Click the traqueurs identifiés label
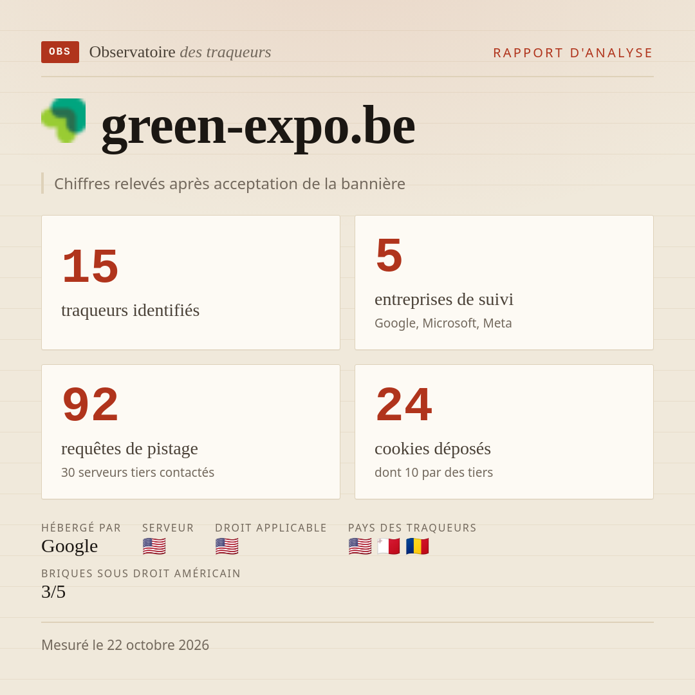This screenshot has width=695, height=695. pos(130,310)
